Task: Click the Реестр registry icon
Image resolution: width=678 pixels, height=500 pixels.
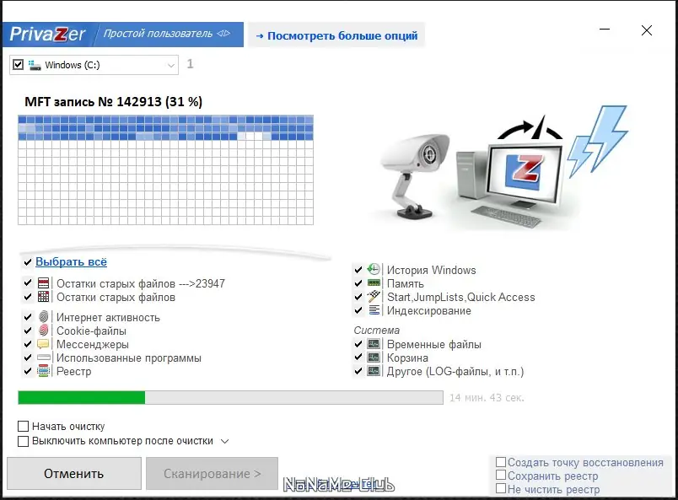Action: point(43,371)
